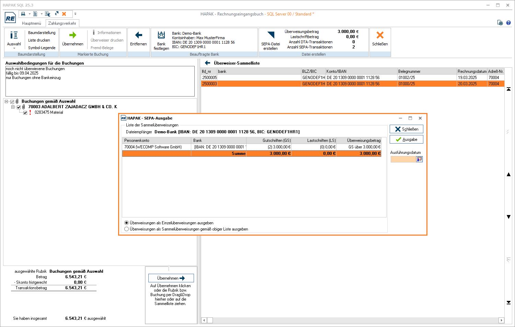The width and height of the screenshot is (515, 327).
Task: Click the Ausgabe button in SEPA dialog
Action: point(406,139)
